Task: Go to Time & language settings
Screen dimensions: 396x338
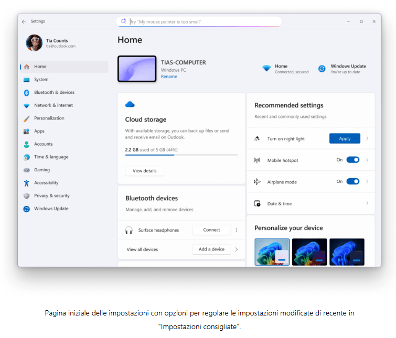Action: tap(51, 157)
